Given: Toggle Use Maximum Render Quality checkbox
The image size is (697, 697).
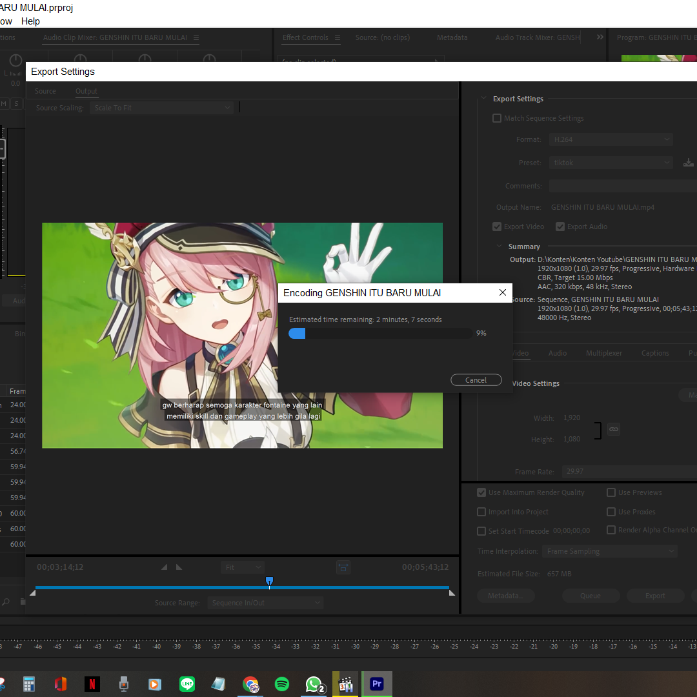Looking at the screenshot, I should click(481, 492).
